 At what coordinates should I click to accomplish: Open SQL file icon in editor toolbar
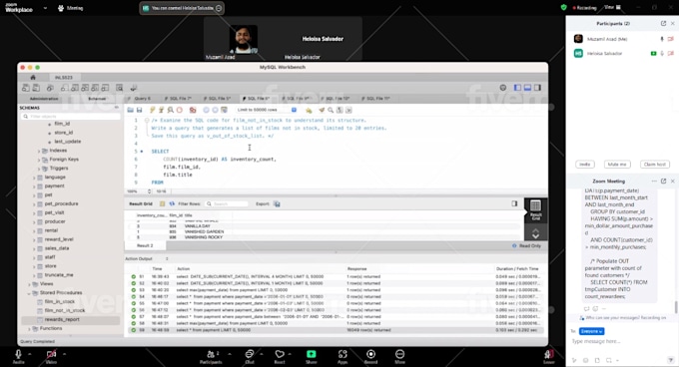(x=131, y=111)
